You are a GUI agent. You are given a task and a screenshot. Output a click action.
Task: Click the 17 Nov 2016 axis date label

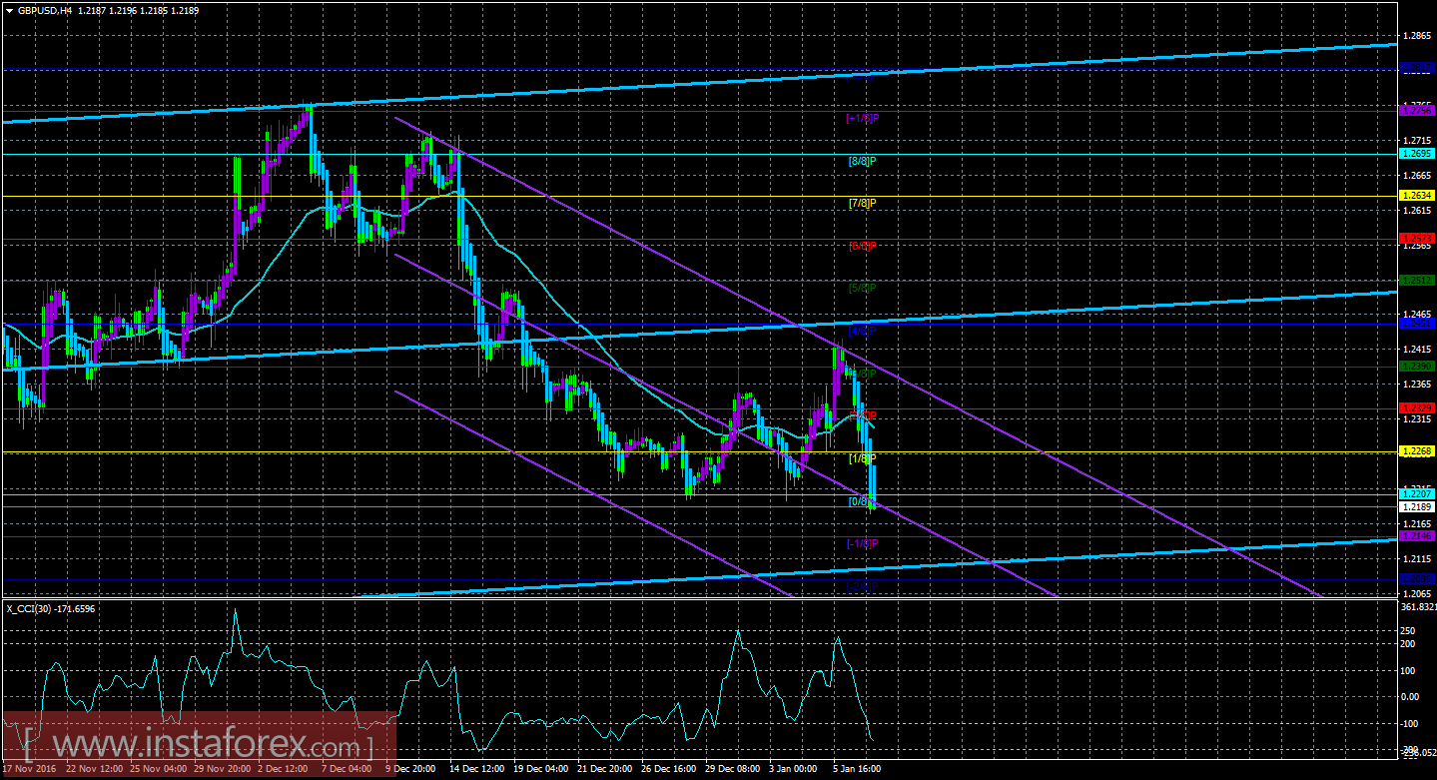pyautogui.click(x=30, y=768)
